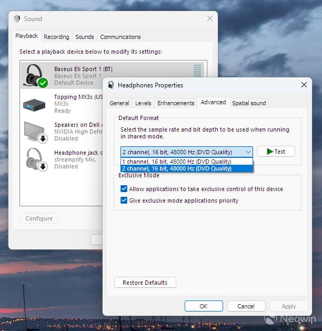
Task: Pick 2 channel, 16 bit, 48000 Hz option
Action: click(177, 168)
